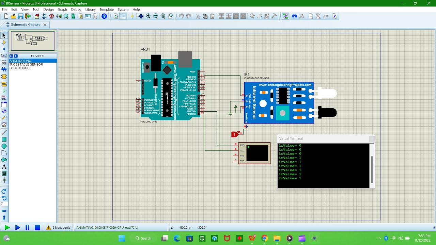
Task: Open the Design menu
Action: (48, 10)
